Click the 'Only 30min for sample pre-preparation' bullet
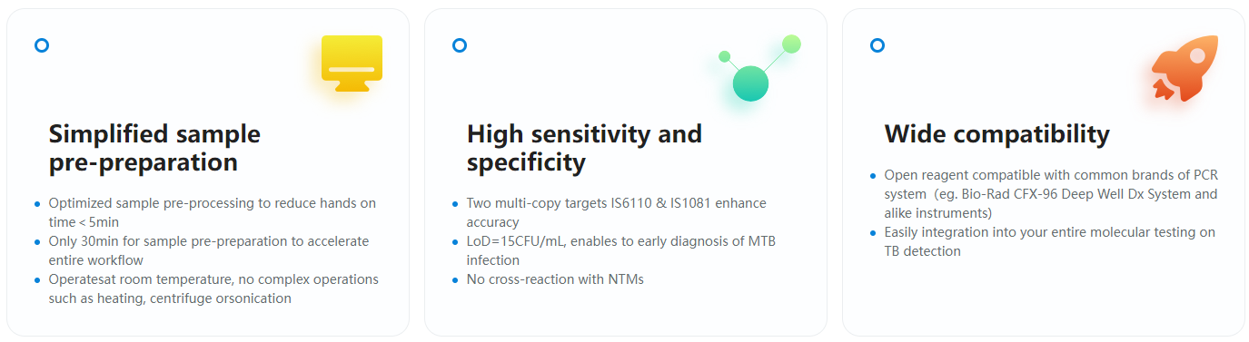The image size is (1249, 342). 209,250
